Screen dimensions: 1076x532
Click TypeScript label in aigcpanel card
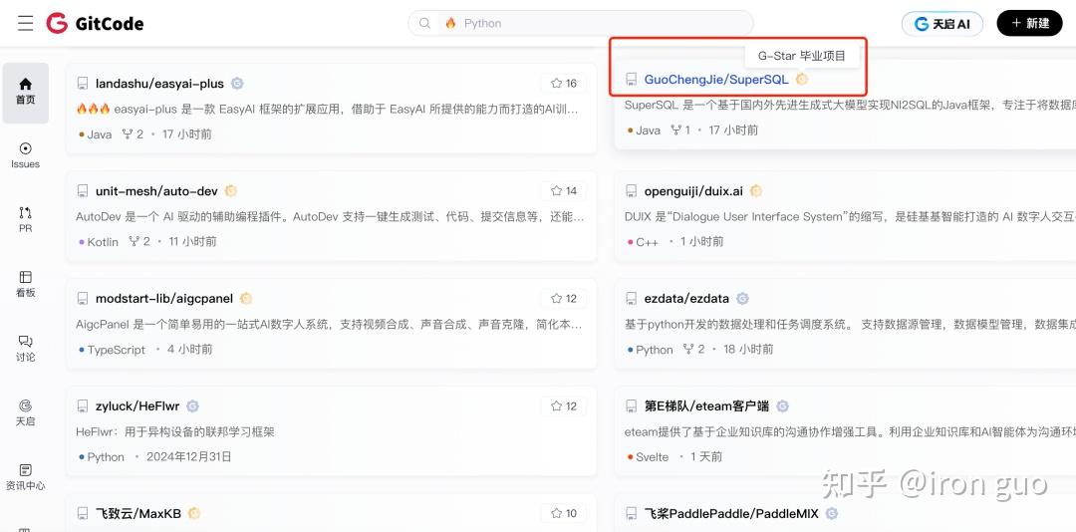pyautogui.click(x=116, y=350)
